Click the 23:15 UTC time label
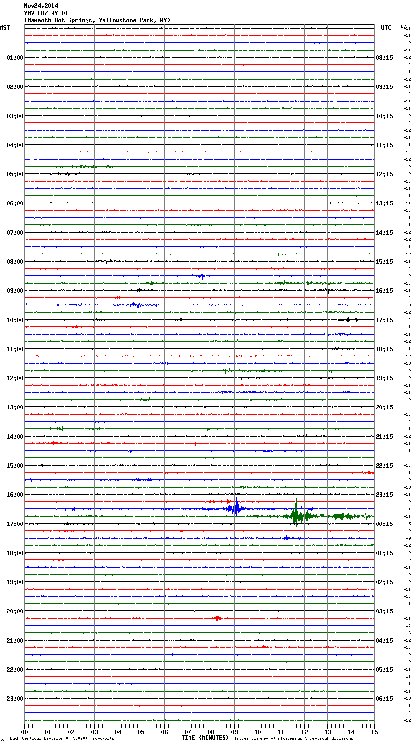The image size is (413, 745). point(384,495)
